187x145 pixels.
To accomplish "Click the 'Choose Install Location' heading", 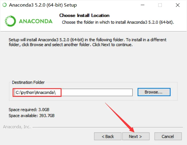I will [x=84, y=16].
